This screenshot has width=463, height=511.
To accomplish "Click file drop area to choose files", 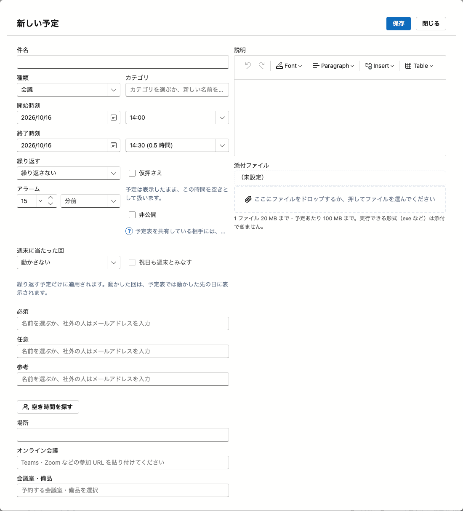I will coord(340,199).
